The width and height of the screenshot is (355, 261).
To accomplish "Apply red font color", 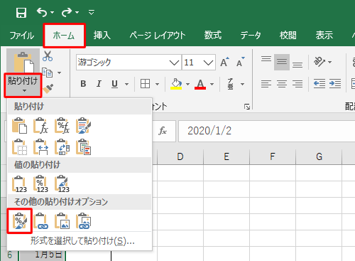I will (x=200, y=84).
